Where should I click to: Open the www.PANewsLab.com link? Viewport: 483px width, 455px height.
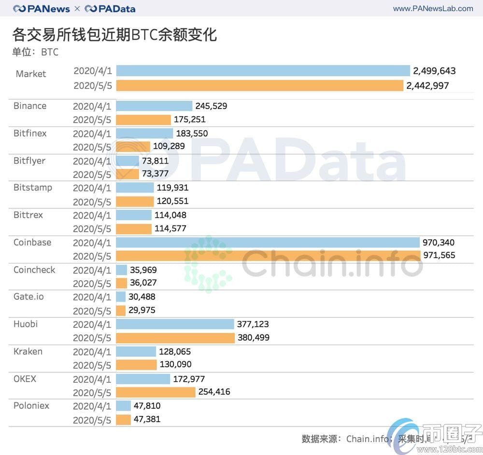434,8
